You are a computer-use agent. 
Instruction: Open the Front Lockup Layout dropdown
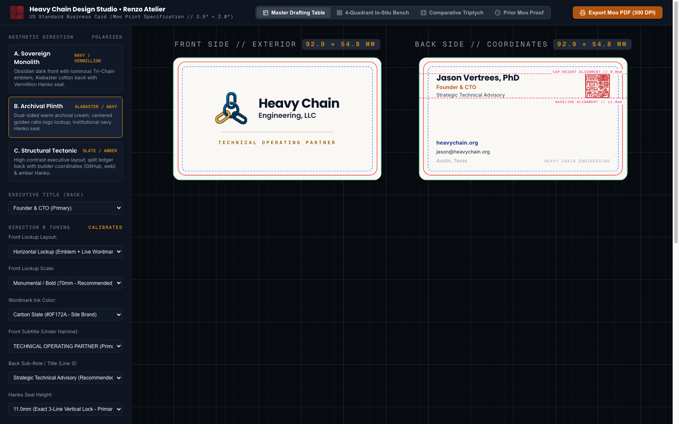[65, 252]
